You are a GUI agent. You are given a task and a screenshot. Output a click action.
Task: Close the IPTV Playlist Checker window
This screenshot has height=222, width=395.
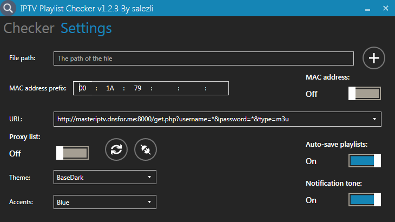(x=385, y=8)
